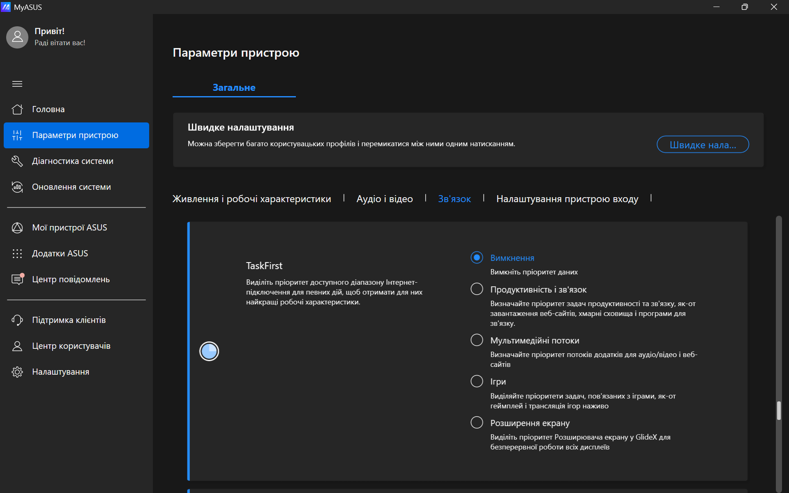
Task: Click the Швидке нала... button
Action: pos(702,145)
